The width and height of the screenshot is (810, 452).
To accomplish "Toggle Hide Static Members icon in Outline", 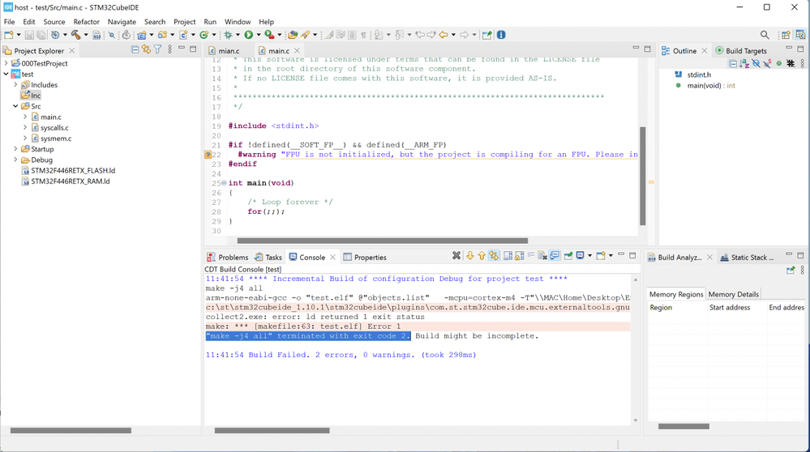I will [x=767, y=63].
